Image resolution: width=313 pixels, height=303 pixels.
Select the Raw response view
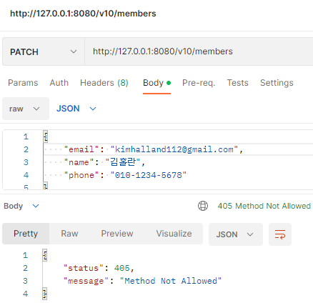point(69,234)
